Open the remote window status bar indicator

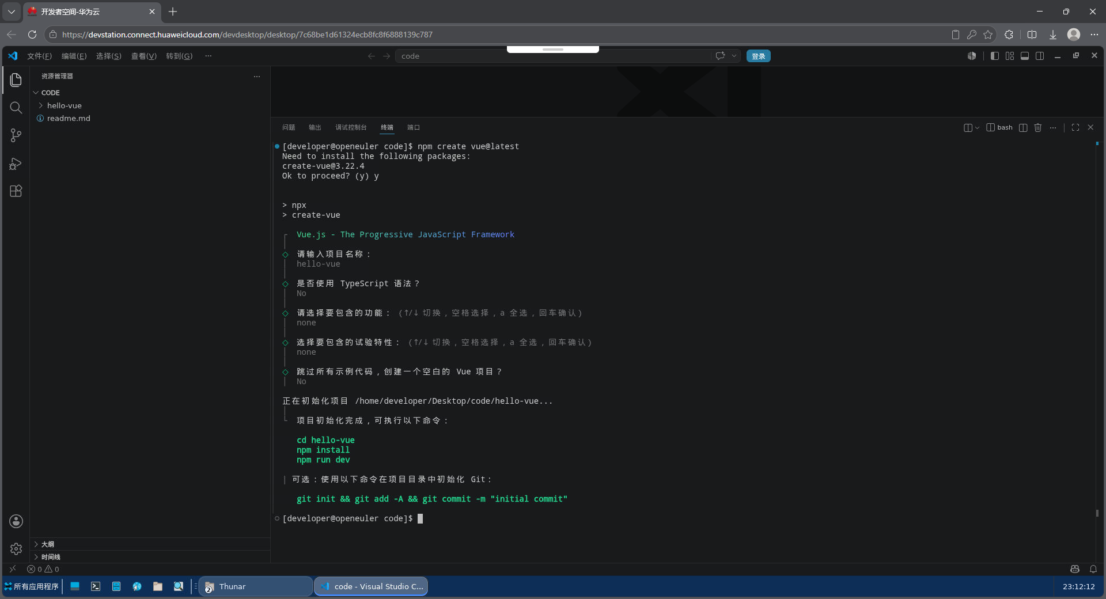[13, 569]
